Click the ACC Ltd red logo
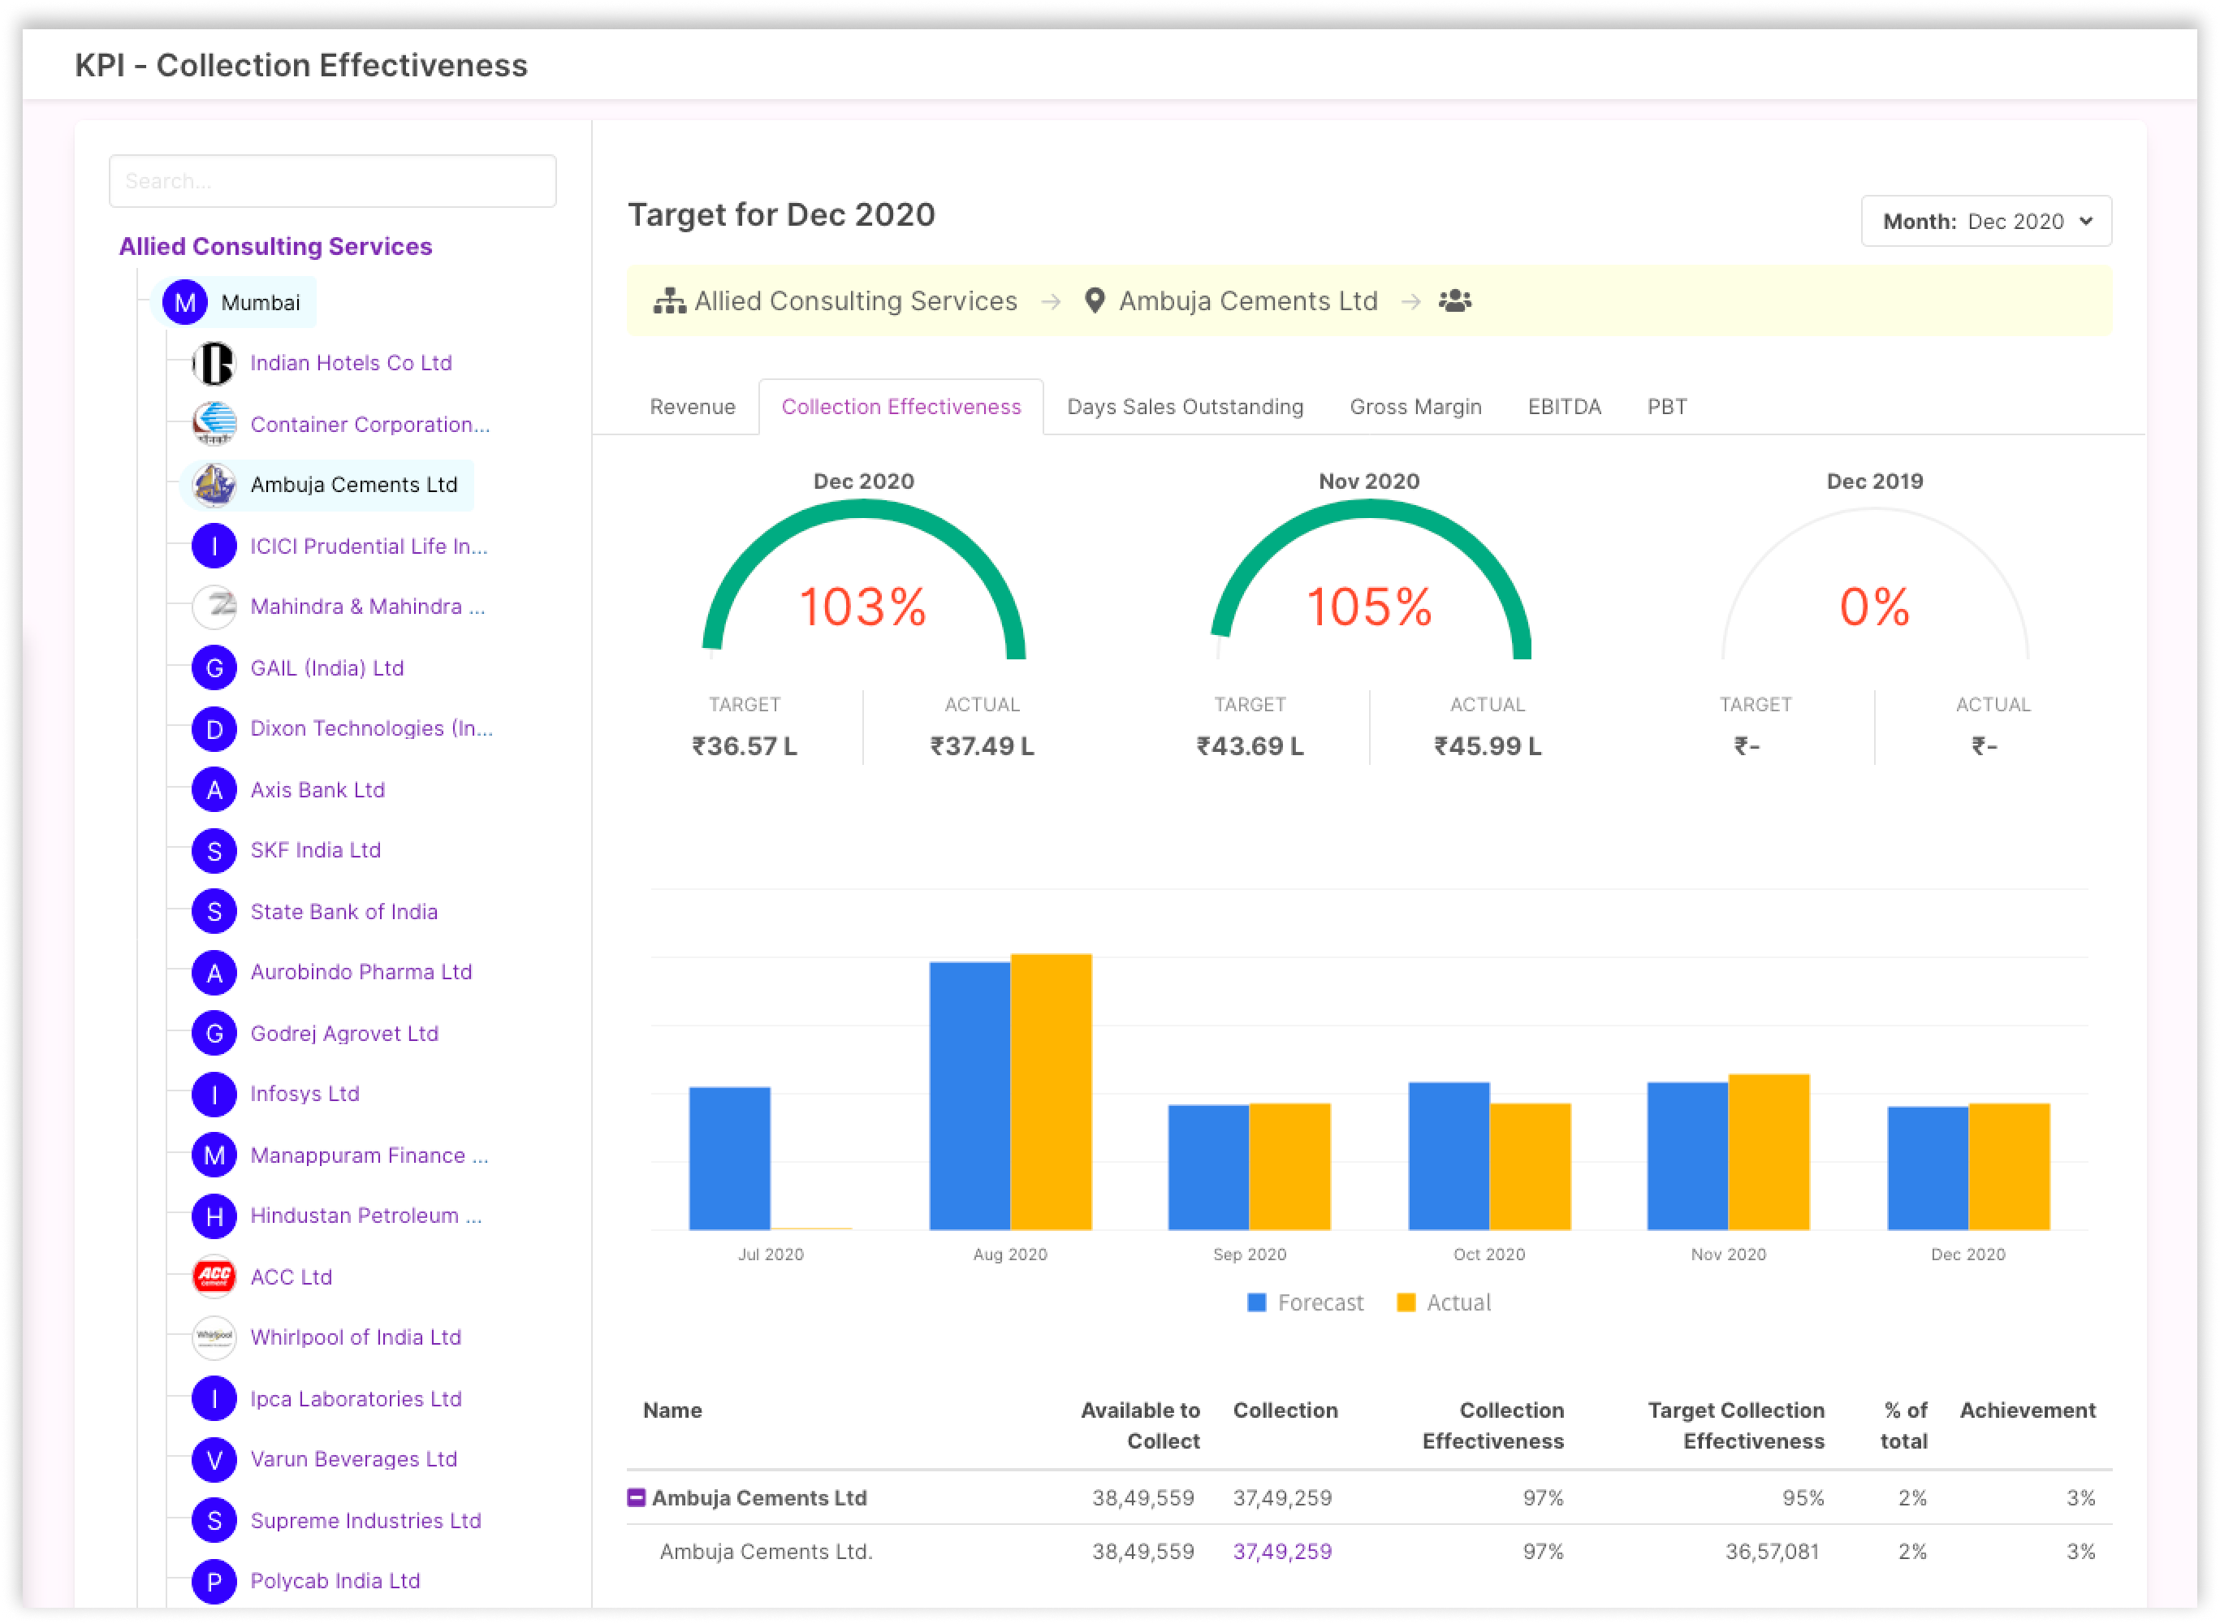 click(x=214, y=1277)
